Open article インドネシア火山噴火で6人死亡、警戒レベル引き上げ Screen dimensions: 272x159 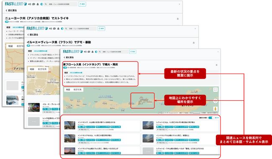pyautogui.click(x=98, y=149)
